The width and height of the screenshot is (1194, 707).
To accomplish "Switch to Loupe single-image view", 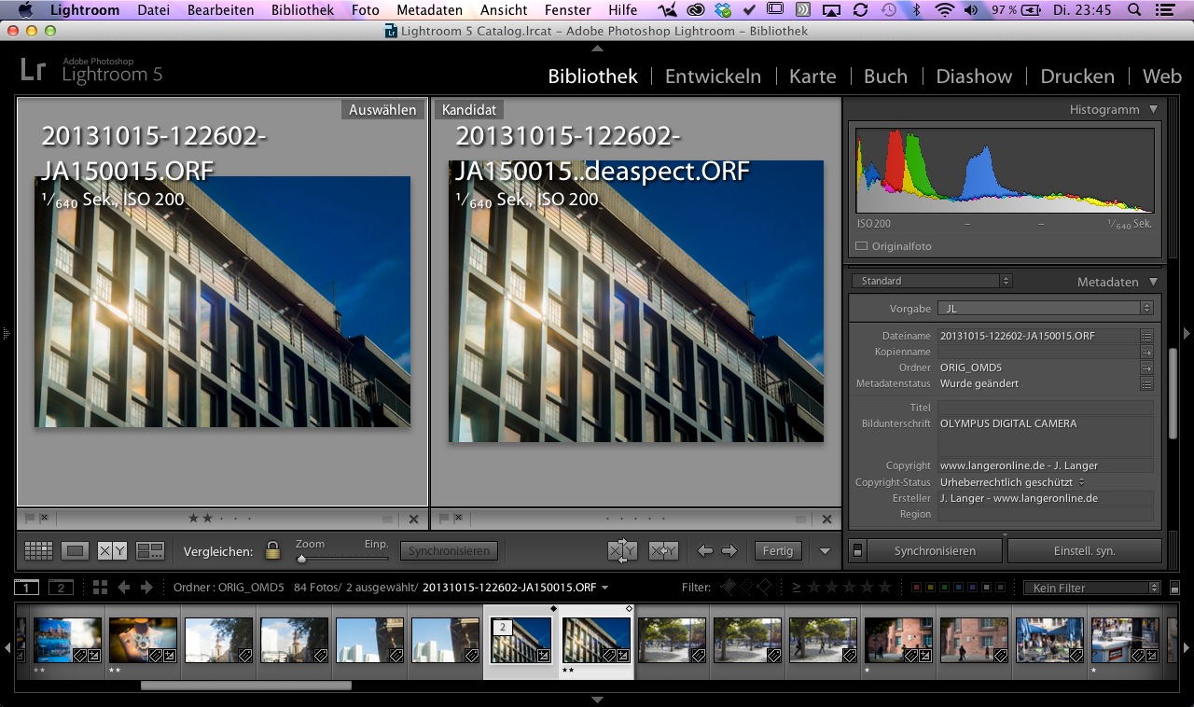I will click(x=76, y=551).
